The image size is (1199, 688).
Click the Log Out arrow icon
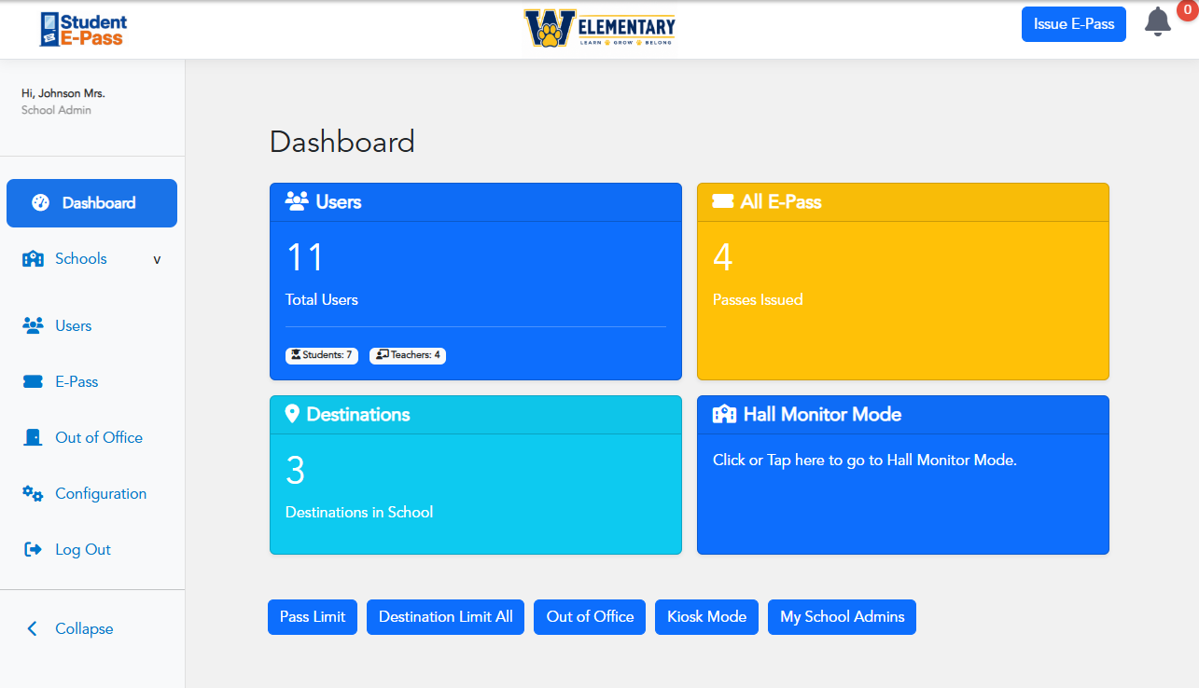pyautogui.click(x=33, y=549)
